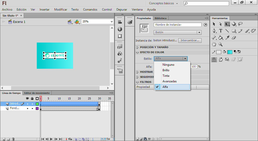
Task: Select the Rectangle tool
Action: [x=234, y=31]
